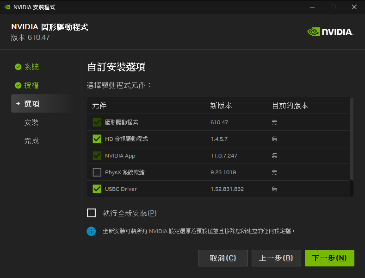Click current version 無 in the PhysX row

click(x=274, y=172)
